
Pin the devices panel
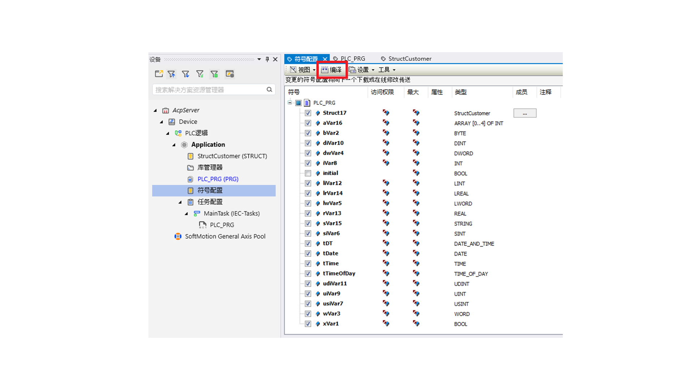point(267,59)
